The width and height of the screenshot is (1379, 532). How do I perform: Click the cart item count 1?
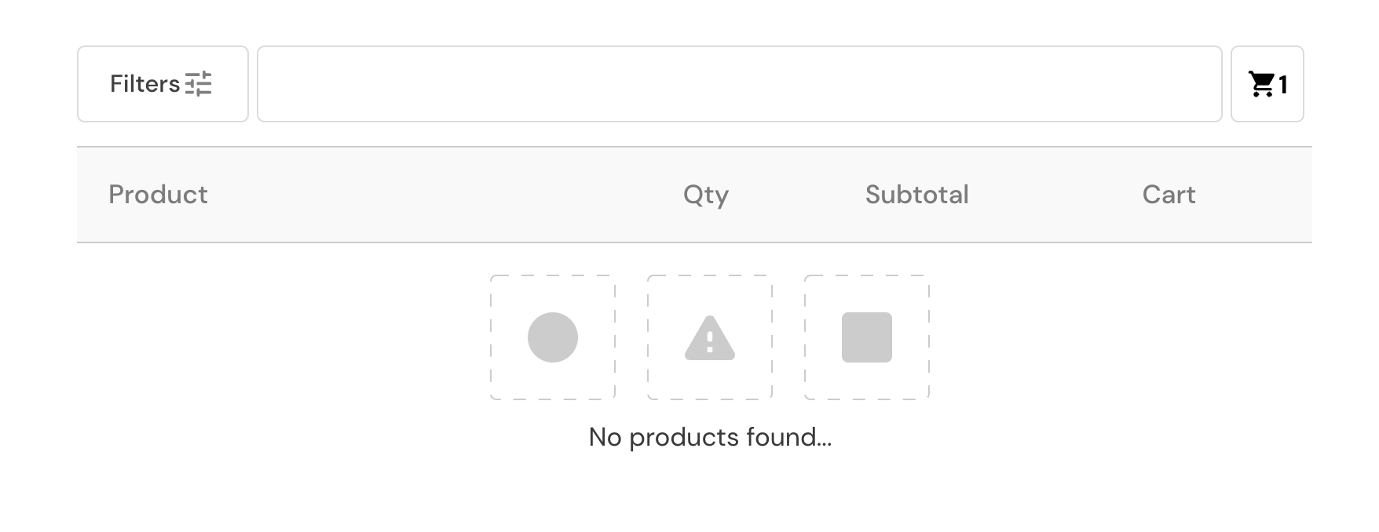coord(1282,85)
